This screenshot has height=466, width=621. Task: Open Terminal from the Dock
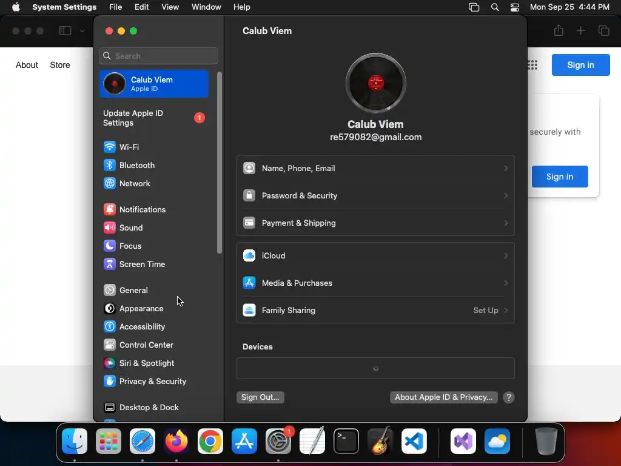346,441
